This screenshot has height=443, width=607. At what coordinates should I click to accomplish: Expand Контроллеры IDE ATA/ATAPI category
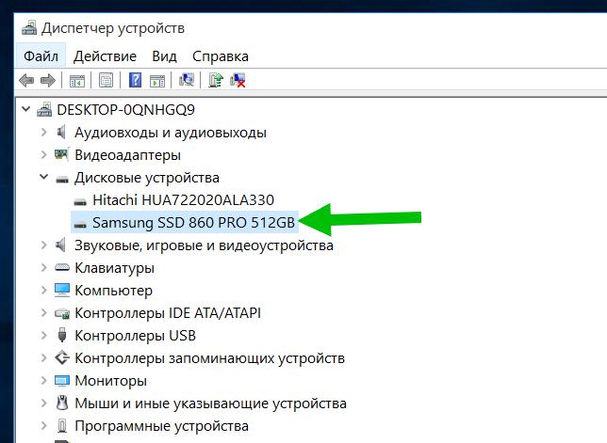pos(43,312)
